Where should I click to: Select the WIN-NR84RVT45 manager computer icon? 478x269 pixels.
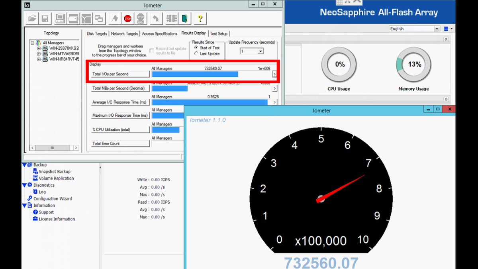(45, 59)
